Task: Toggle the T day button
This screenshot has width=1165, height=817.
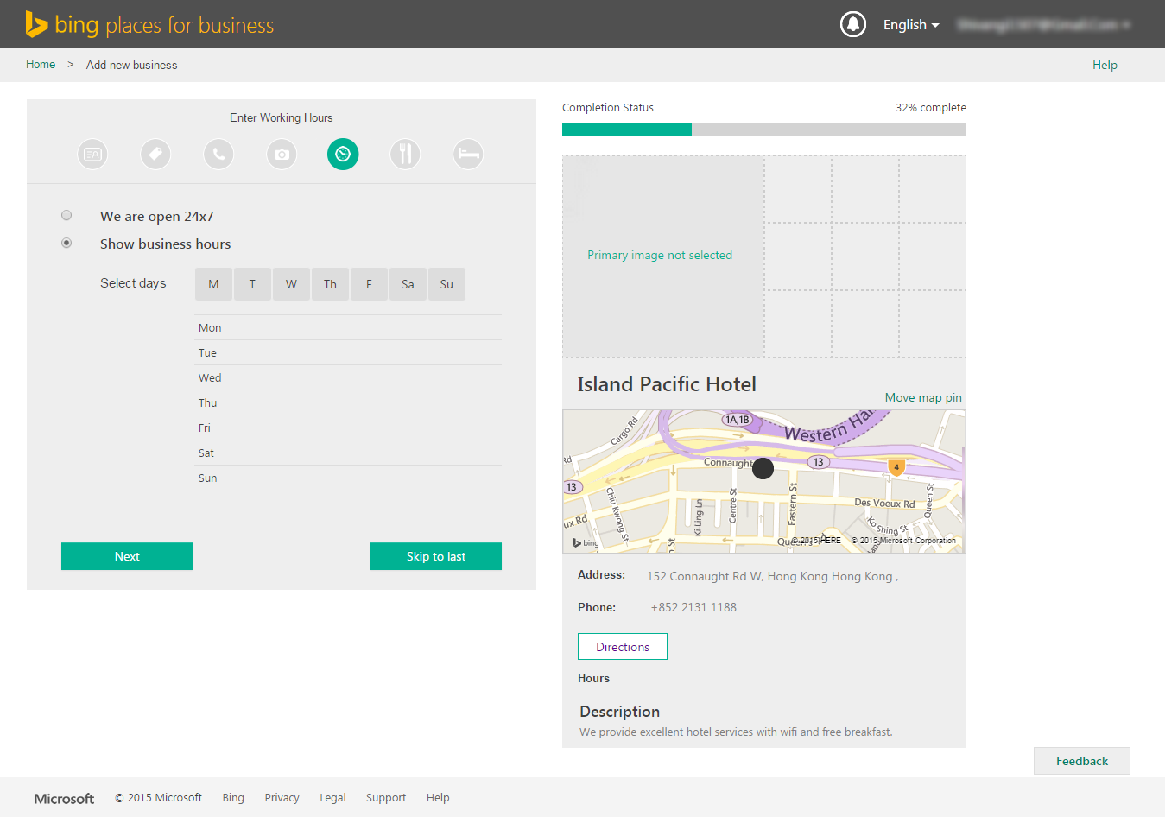Action: (252, 284)
